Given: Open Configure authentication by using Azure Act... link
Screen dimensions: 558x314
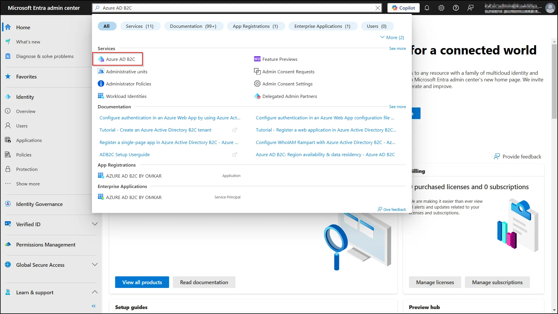Looking at the screenshot, I should pos(170,118).
